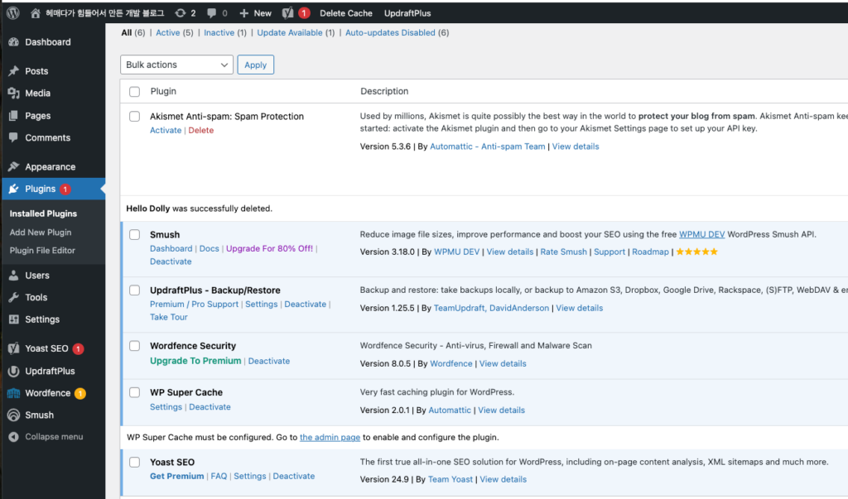Open the comments bubble in the admin bar
Image resolution: width=848 pixels, height=499 pixels.
(211, 13)
